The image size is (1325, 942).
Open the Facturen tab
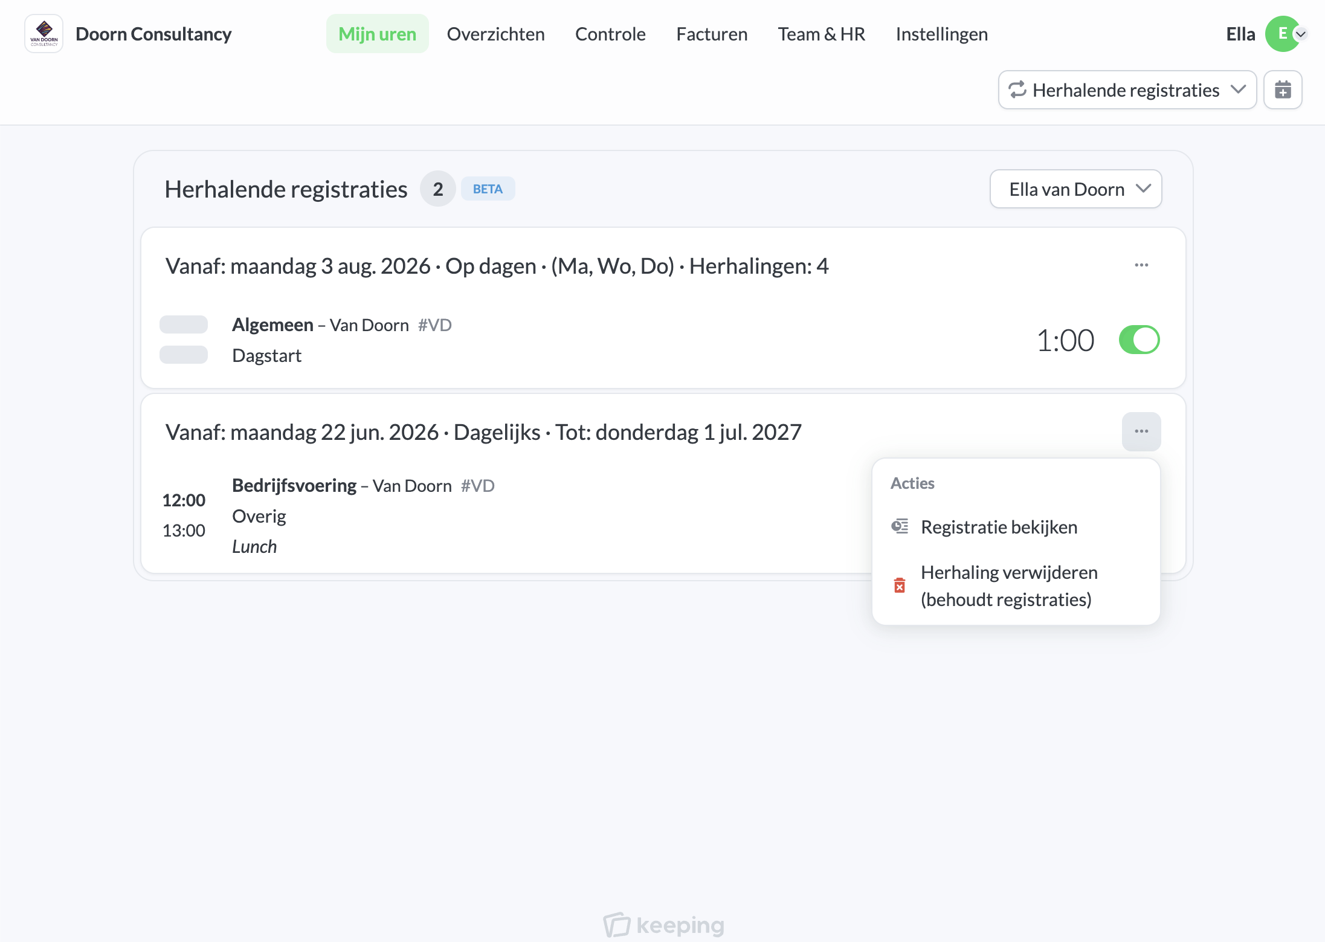pos(712,34)
